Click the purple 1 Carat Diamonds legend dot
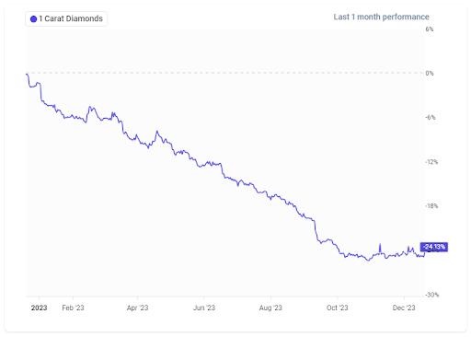 (33, 19)
